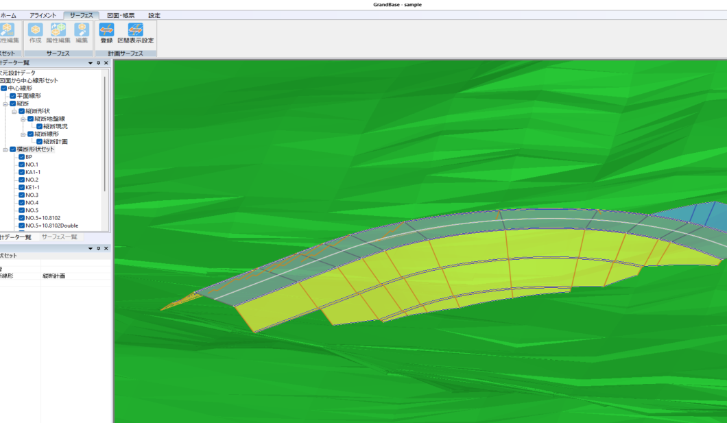This screenshot has height=423, width=727.
Task: Collapse the 横断形状セット node
Action: (5, 149)
